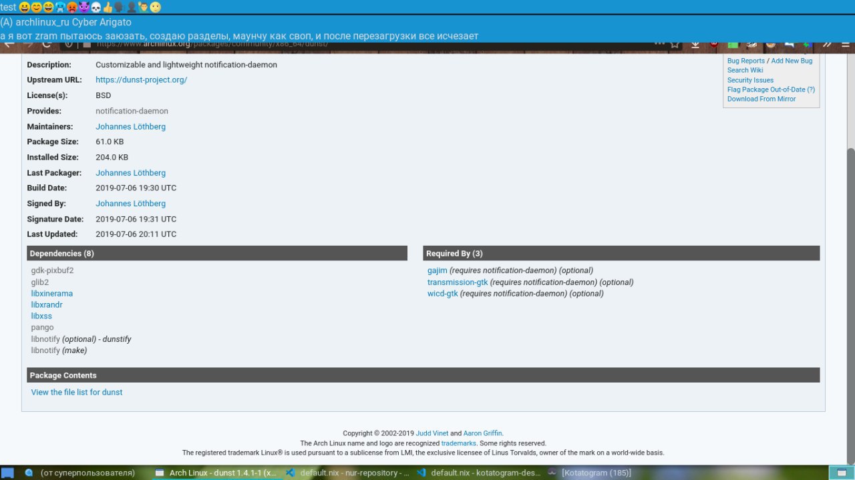Image resolution: width=855 pixels, height=480 pixels.
Task: Click libnotify (optional) - dunstify entry
Action: click(x=81, y=339)
